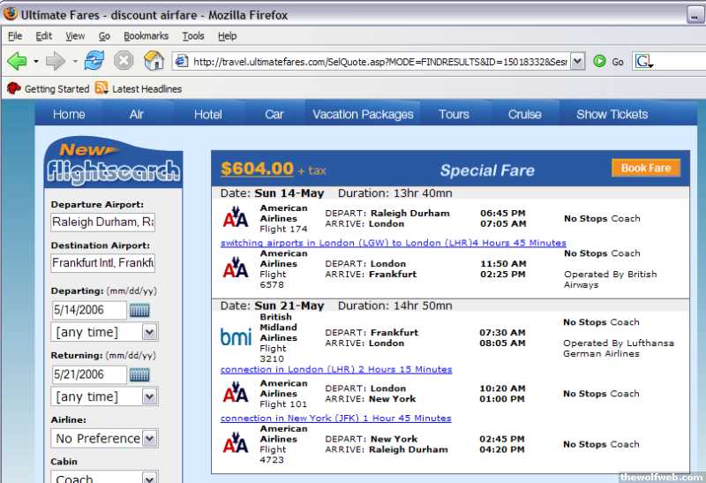This screenshot has height=483, width=706.
Task: Click the green Go icon
Action: click(600, 61)
